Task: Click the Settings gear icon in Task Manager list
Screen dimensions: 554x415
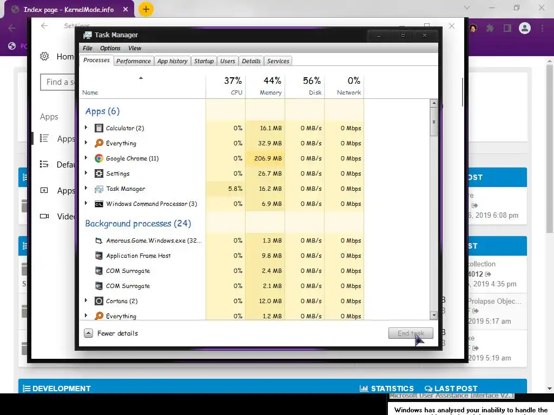Action: tap(99, 173)
